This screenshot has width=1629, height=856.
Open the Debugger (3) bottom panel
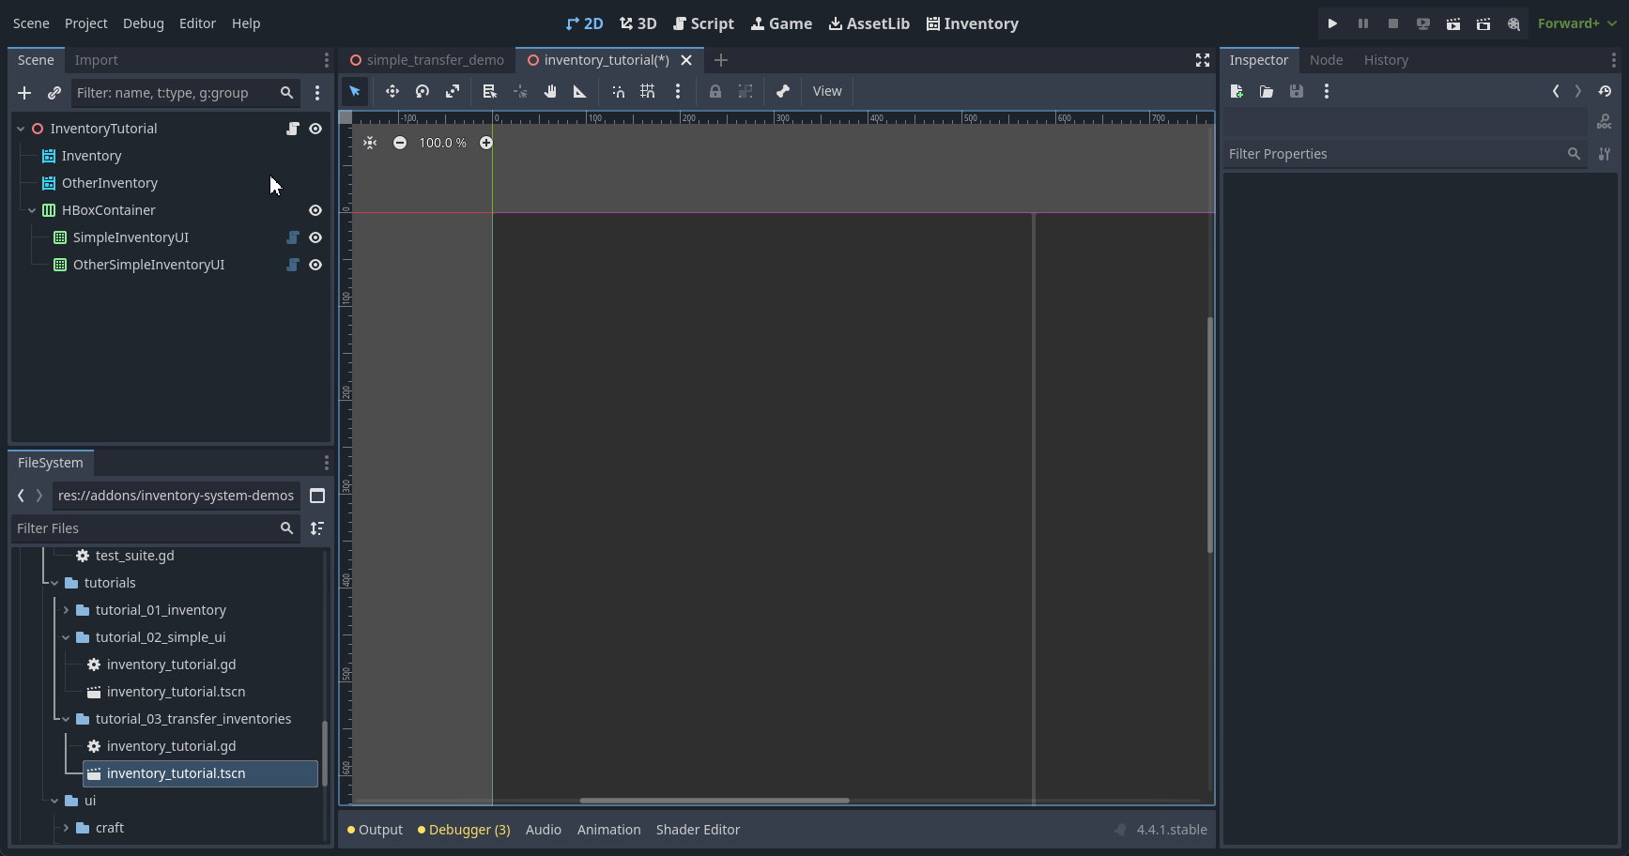point(465,830)
